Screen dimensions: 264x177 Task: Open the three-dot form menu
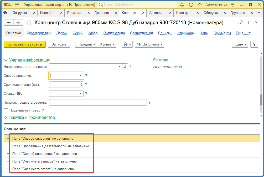click(248, 22)
